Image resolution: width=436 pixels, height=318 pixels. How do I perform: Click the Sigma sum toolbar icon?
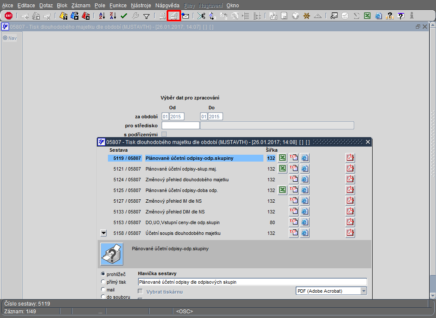click(x=356, y=16)
